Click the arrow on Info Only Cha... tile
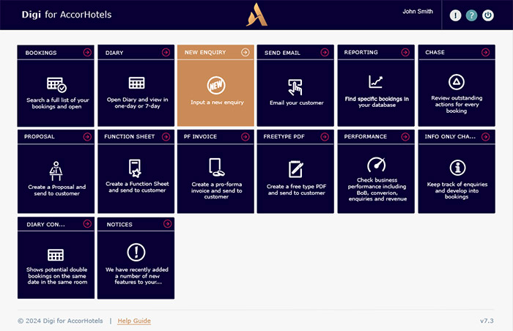Viewport: 513px width, 331px height. [485, 137]
